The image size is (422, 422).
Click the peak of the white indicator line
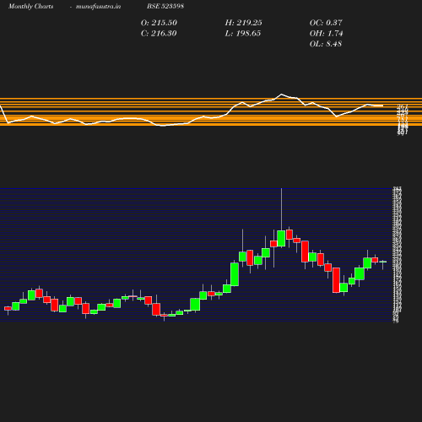pyautogui.click(x=281, y=95)
